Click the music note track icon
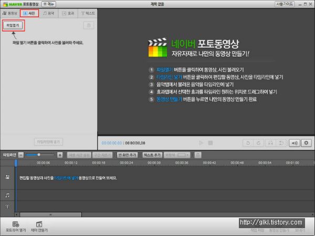Viewport: 315px width, 236px height. [x=7, y=195]
